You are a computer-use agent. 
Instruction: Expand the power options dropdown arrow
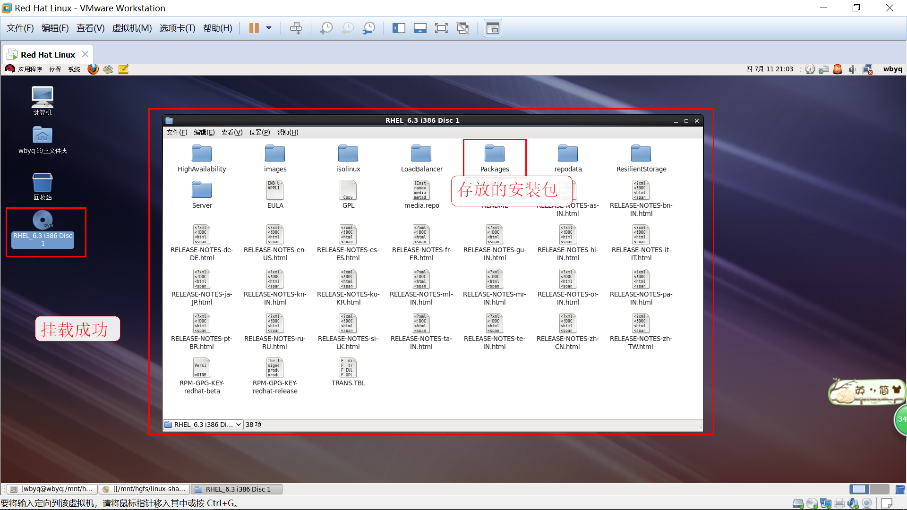[269, 28]
